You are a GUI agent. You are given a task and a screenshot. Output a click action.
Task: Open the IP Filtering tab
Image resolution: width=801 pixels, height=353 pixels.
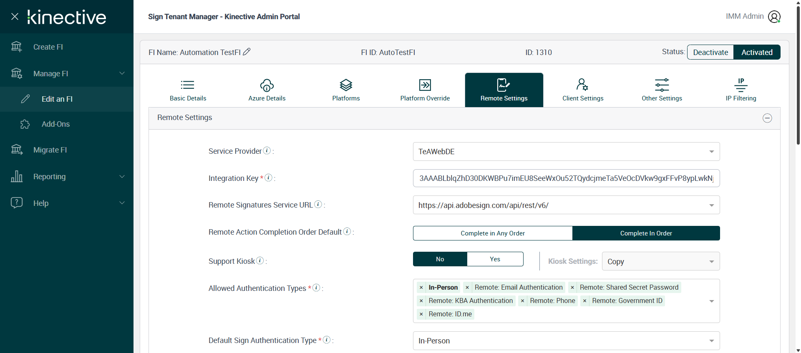741,90
